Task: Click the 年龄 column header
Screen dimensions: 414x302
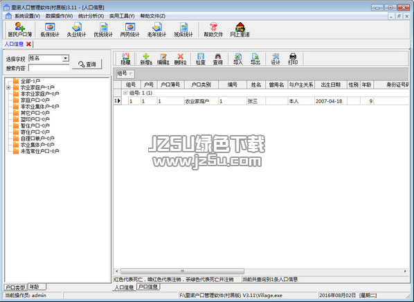Action: 366,85
